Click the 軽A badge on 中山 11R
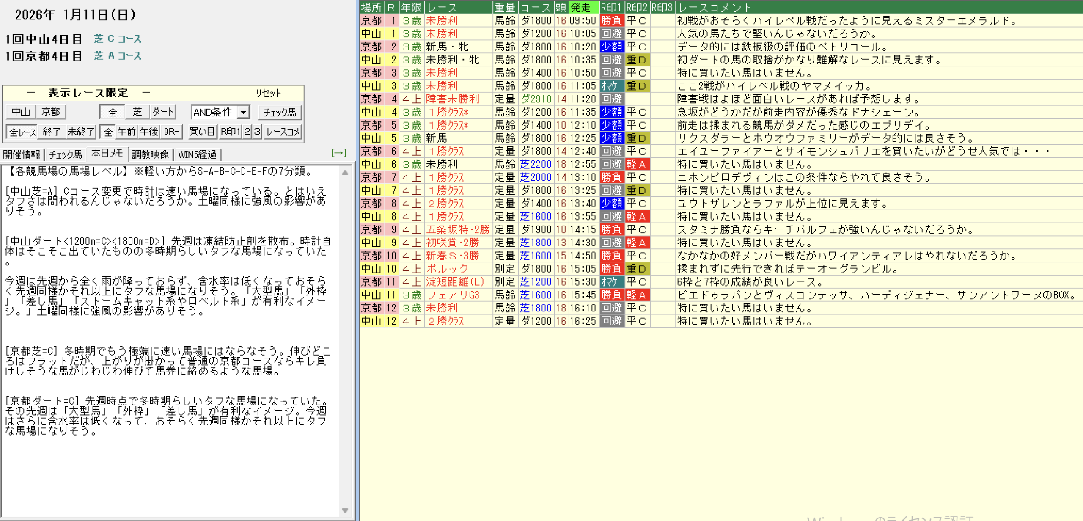Viewport: 1083px width, 521px height. click(637, 295)
